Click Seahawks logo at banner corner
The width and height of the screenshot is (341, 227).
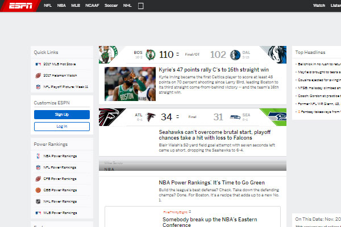(x=277, y=117)
